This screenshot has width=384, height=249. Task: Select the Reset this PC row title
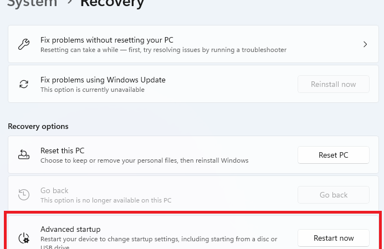coord(62,151)
